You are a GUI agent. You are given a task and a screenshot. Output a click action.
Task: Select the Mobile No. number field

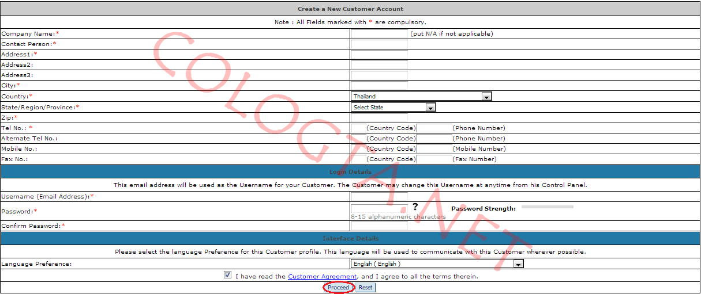click(434, 148)
